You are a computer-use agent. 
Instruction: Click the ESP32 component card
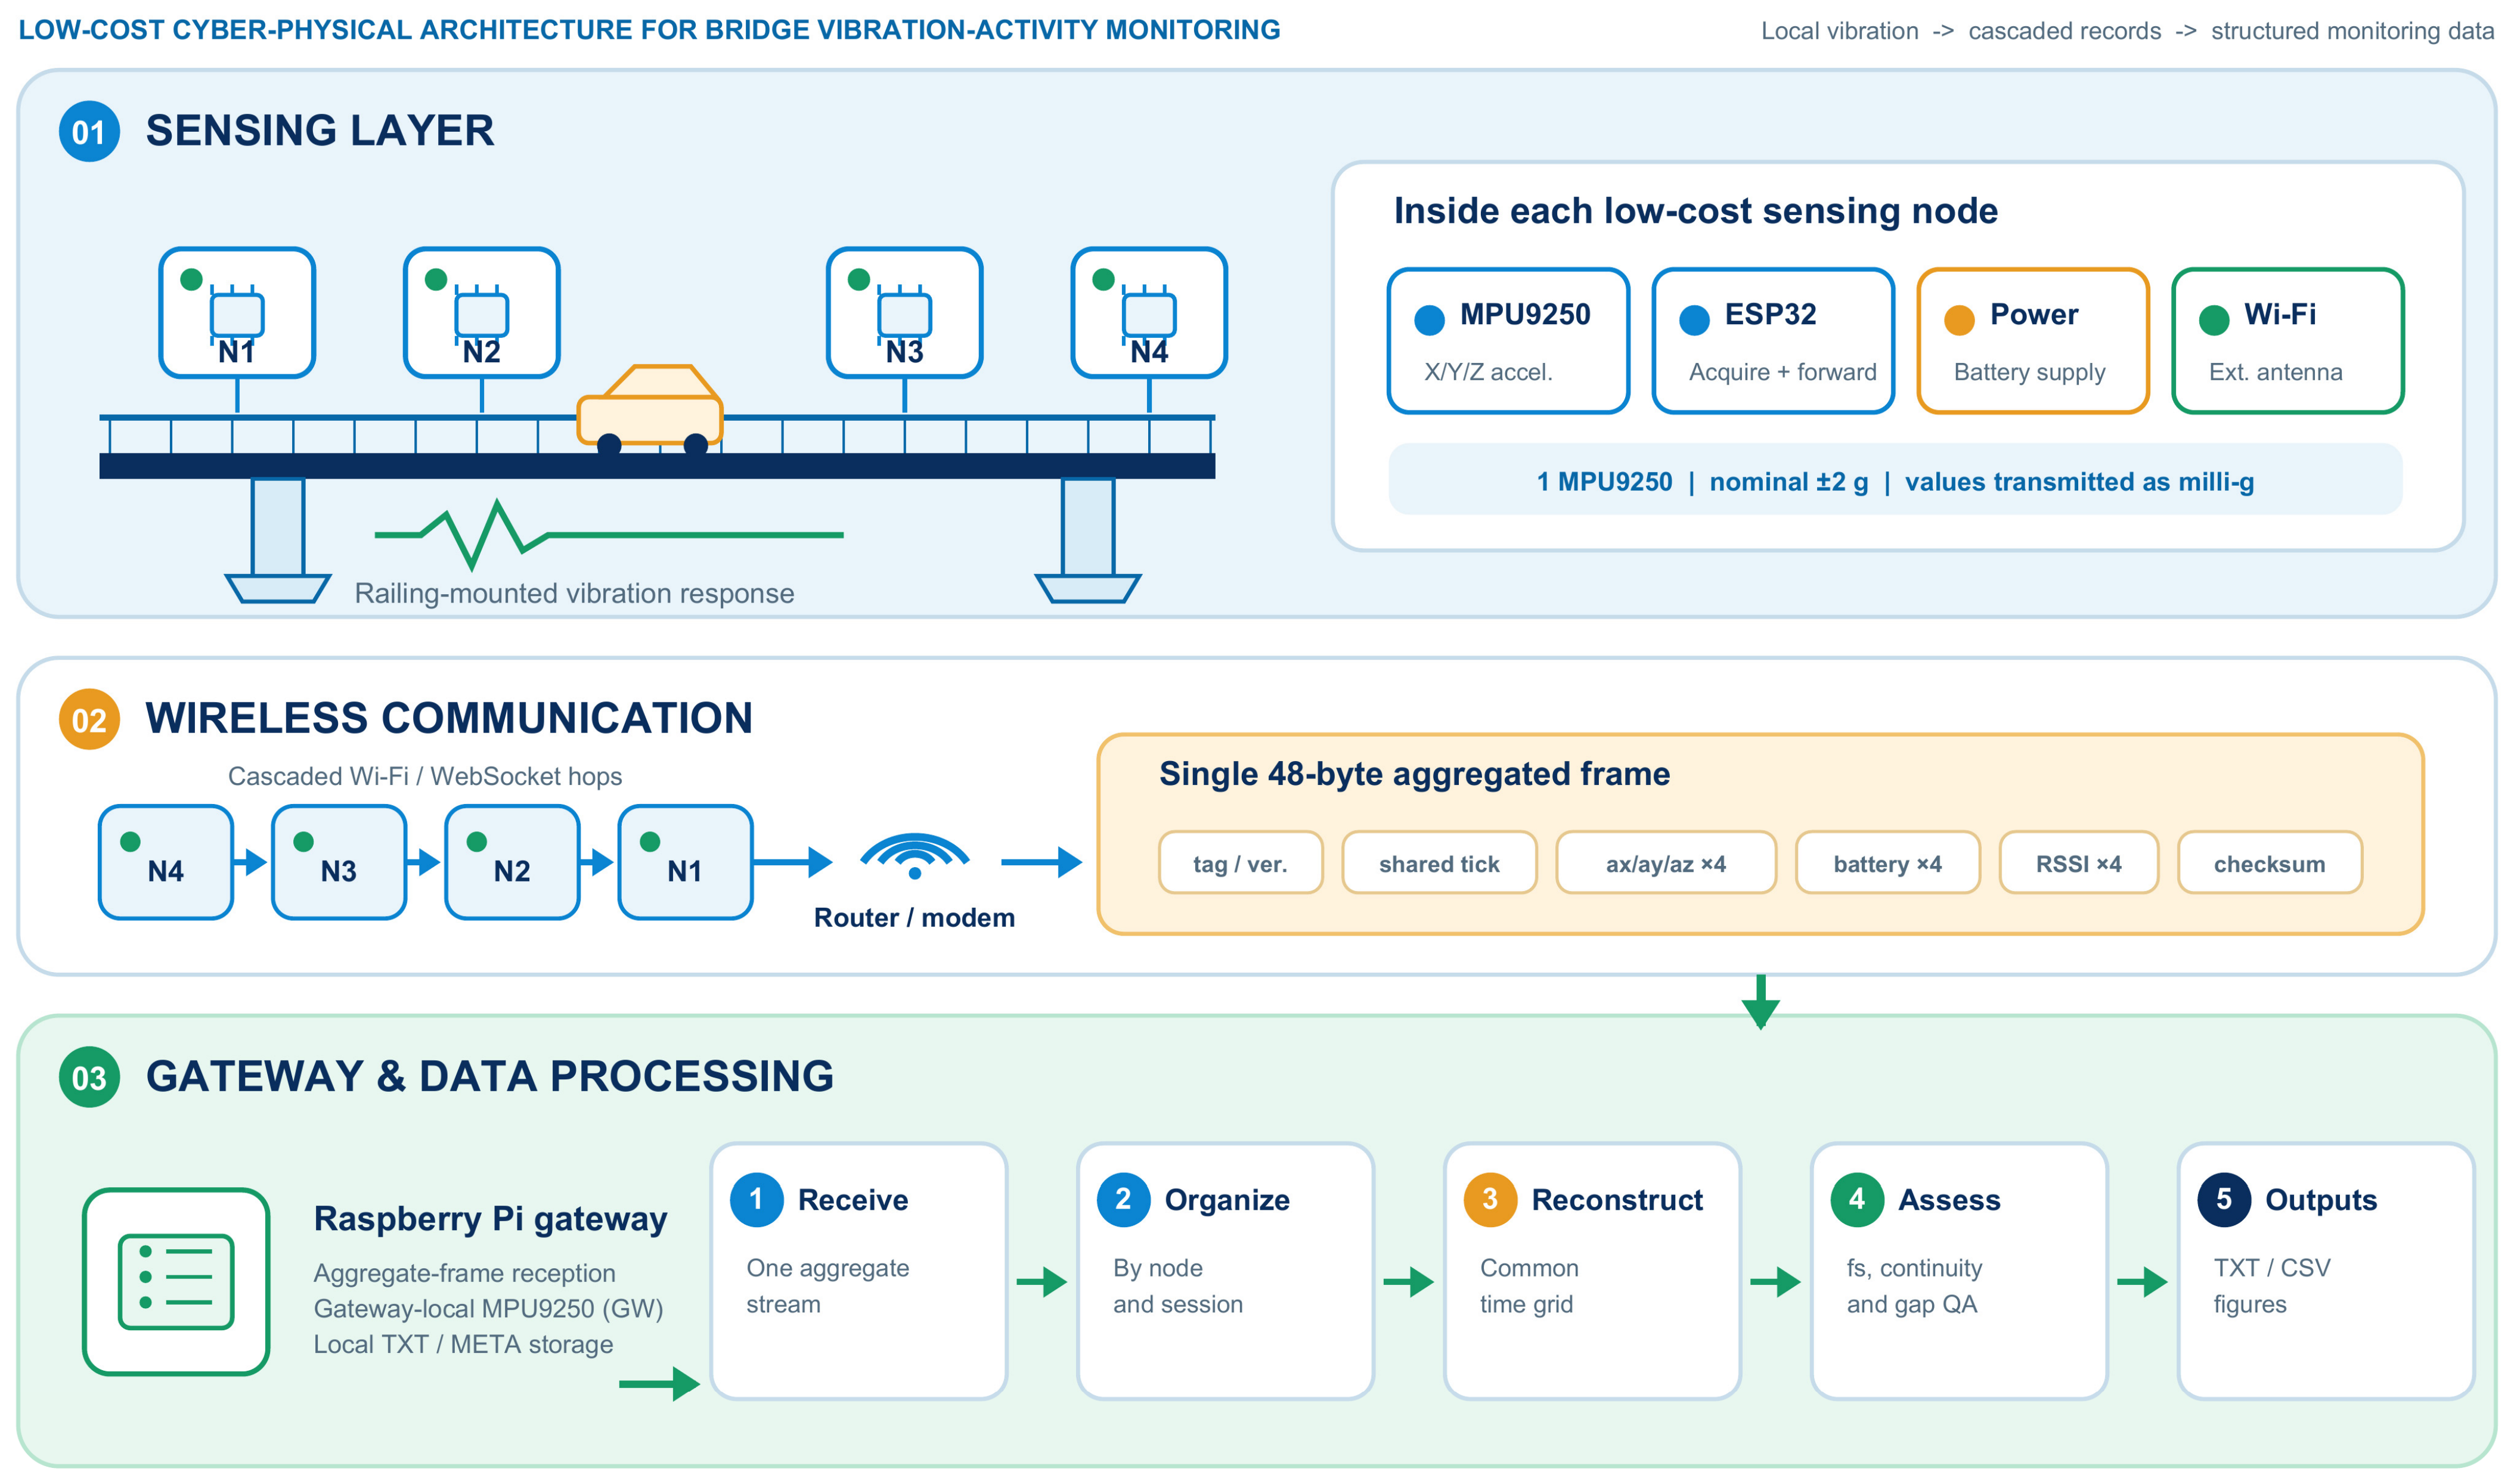(x=1773, y=340)
